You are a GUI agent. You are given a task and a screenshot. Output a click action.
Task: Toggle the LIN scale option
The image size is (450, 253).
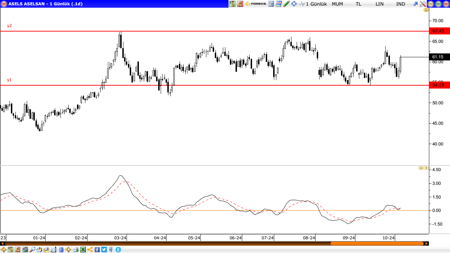(380, 4)
